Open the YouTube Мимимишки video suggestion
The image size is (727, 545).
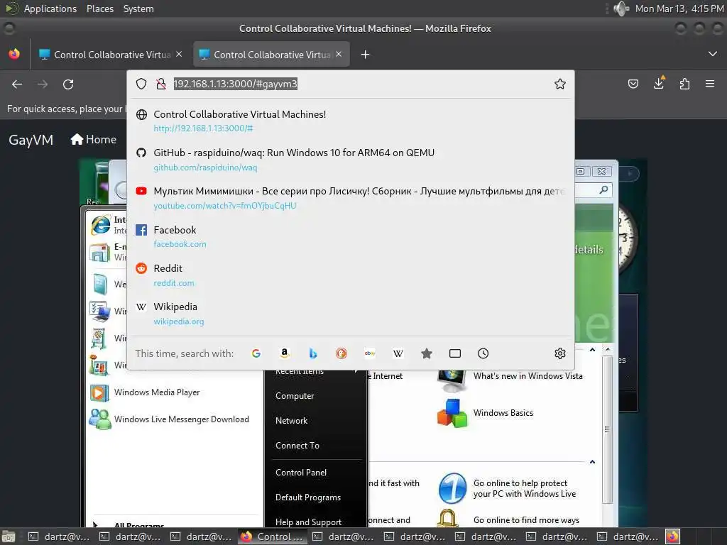click(351, 198)
